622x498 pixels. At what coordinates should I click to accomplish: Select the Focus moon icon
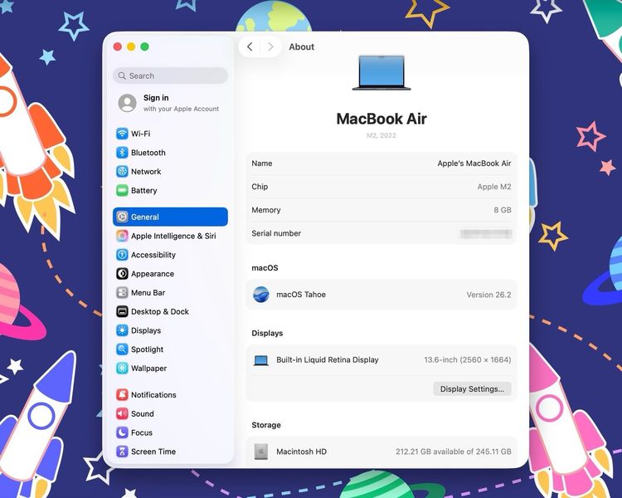(x=122, y=432)
